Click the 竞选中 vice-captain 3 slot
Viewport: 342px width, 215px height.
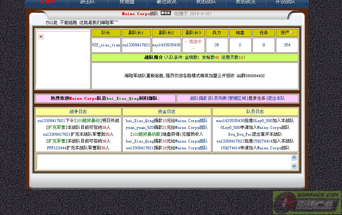pos(193,42)
